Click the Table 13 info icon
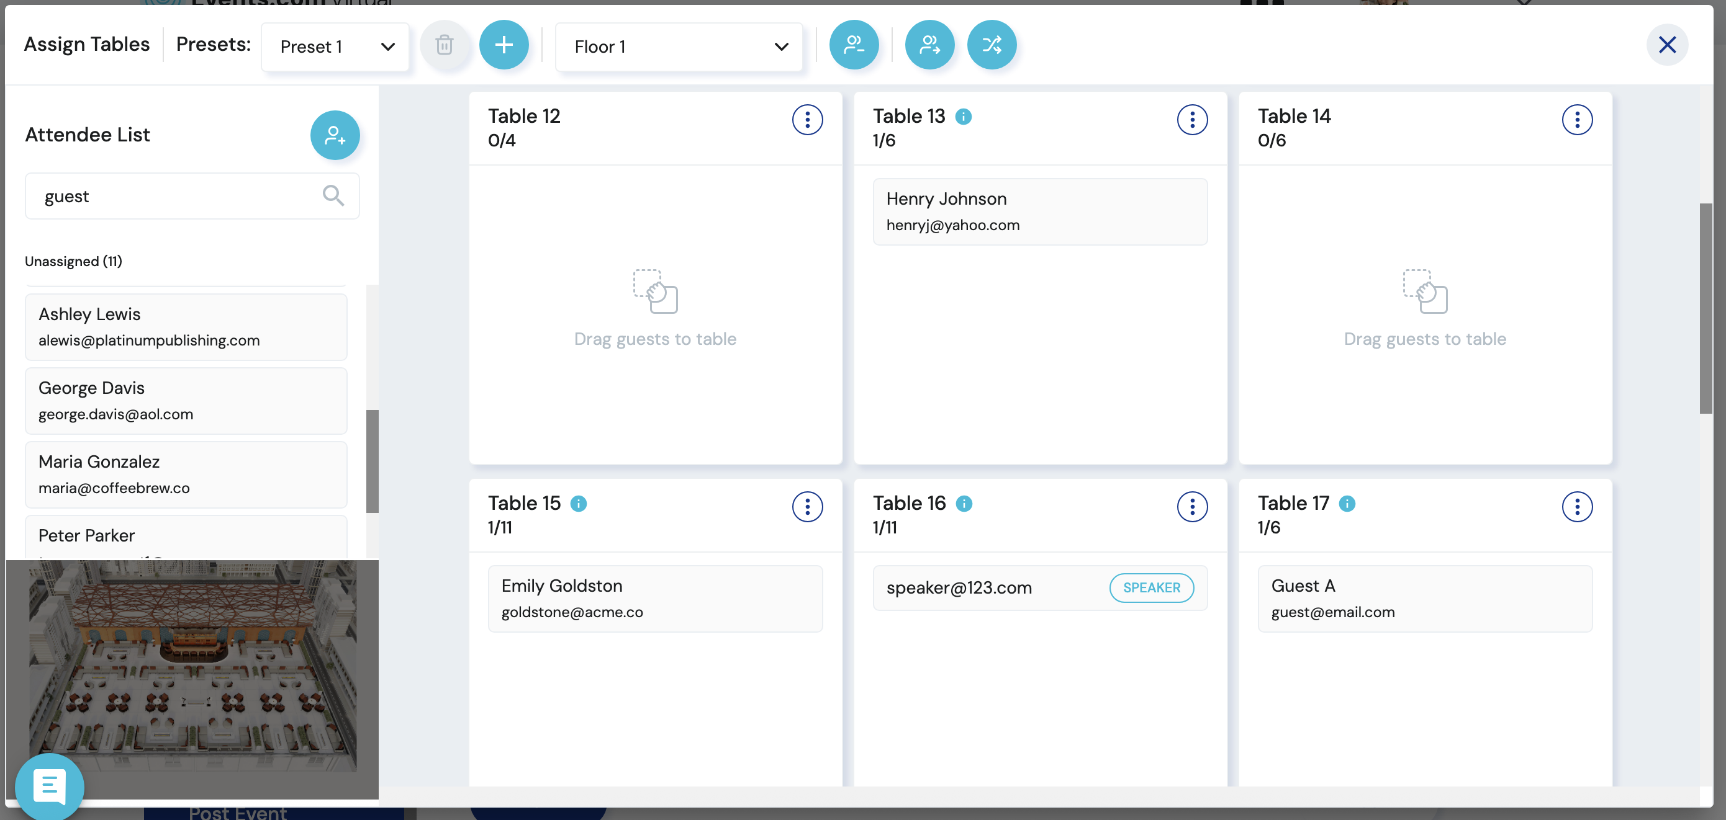1726x820 pixels. pyautogui.click(x=963, y=117)
